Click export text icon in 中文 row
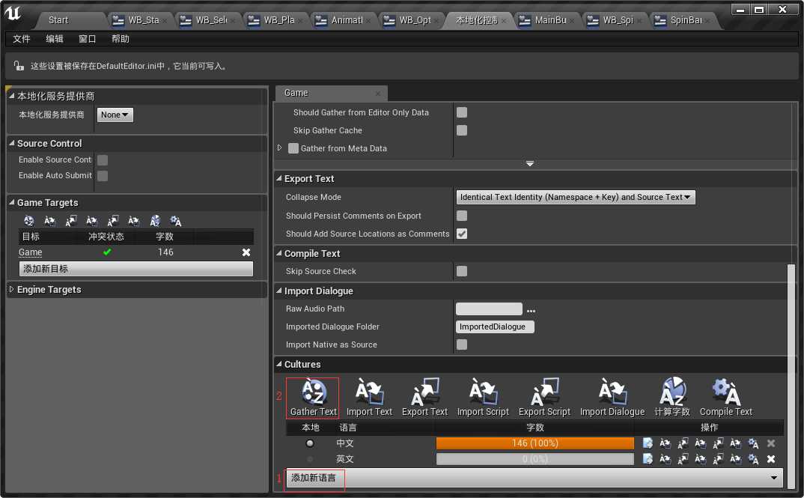Viewport: 804px width, 498px height. tap(683, 443)
